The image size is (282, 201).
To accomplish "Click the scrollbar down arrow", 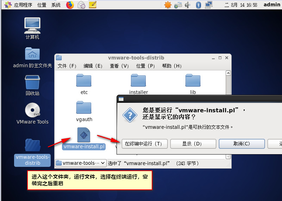I will pyautogui.click(x=228, y=157).
